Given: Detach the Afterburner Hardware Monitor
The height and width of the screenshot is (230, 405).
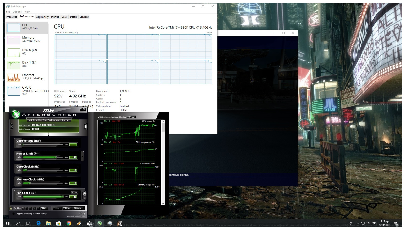Looking at the screenshot, I should pyautogui.click(x=132, y=117).
